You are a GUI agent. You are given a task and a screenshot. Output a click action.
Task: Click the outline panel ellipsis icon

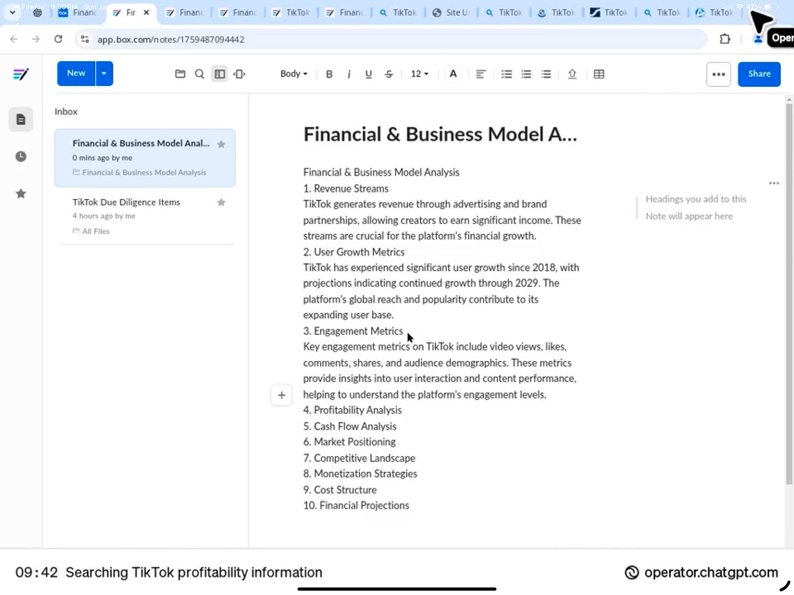click(774, 183)
